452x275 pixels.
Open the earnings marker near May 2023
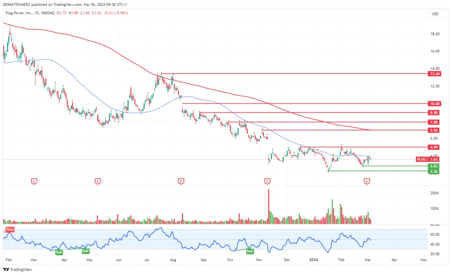(x=97, y=181)
